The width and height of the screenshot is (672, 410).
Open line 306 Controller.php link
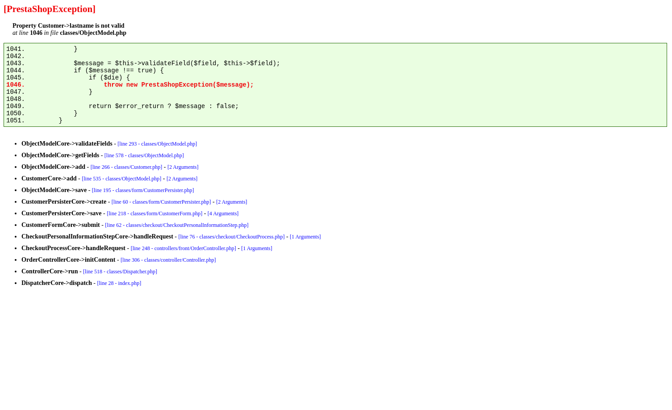(168, 259)
